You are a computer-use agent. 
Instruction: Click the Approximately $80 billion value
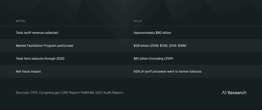(152, 33)
